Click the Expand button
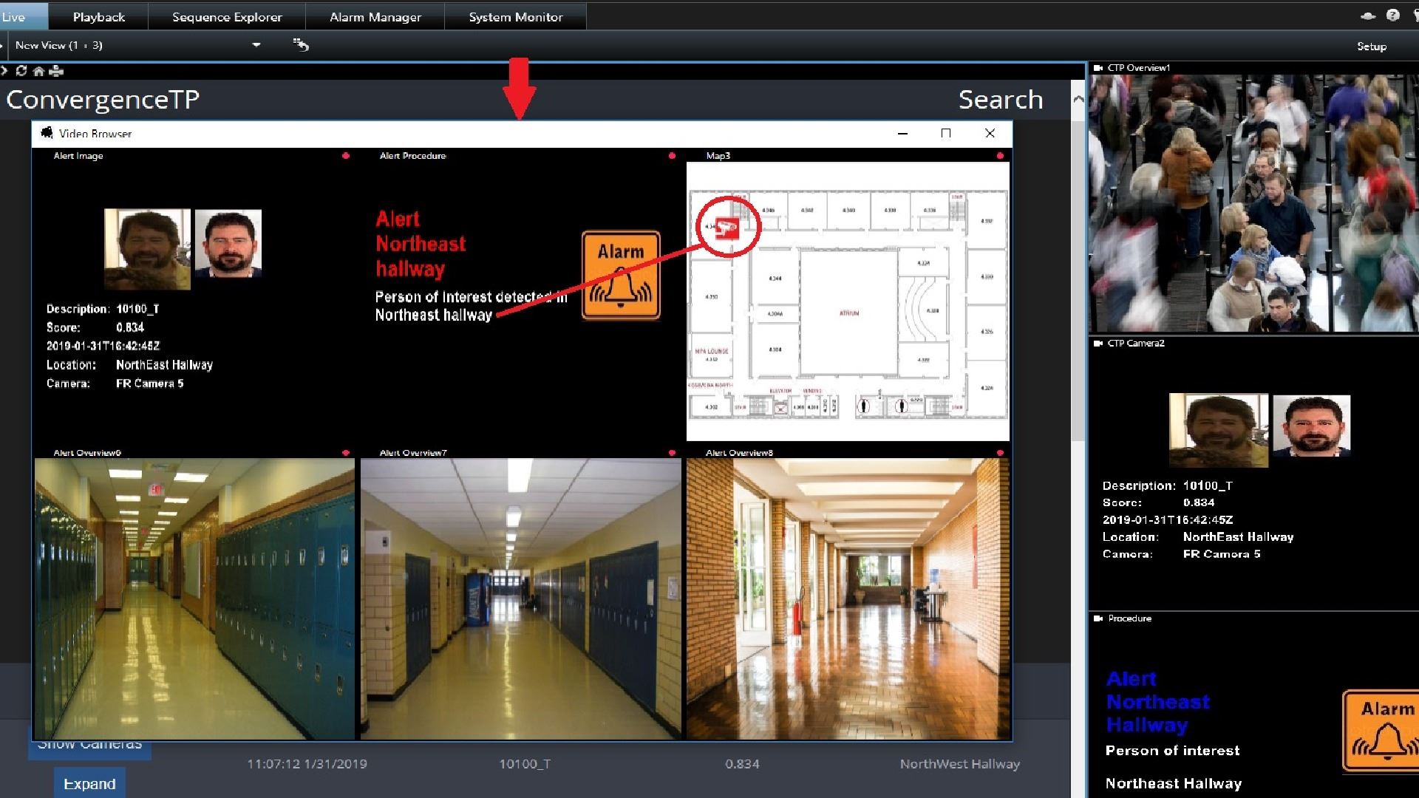The width and height of the screenshot is (1419, 798). point(89,784)
